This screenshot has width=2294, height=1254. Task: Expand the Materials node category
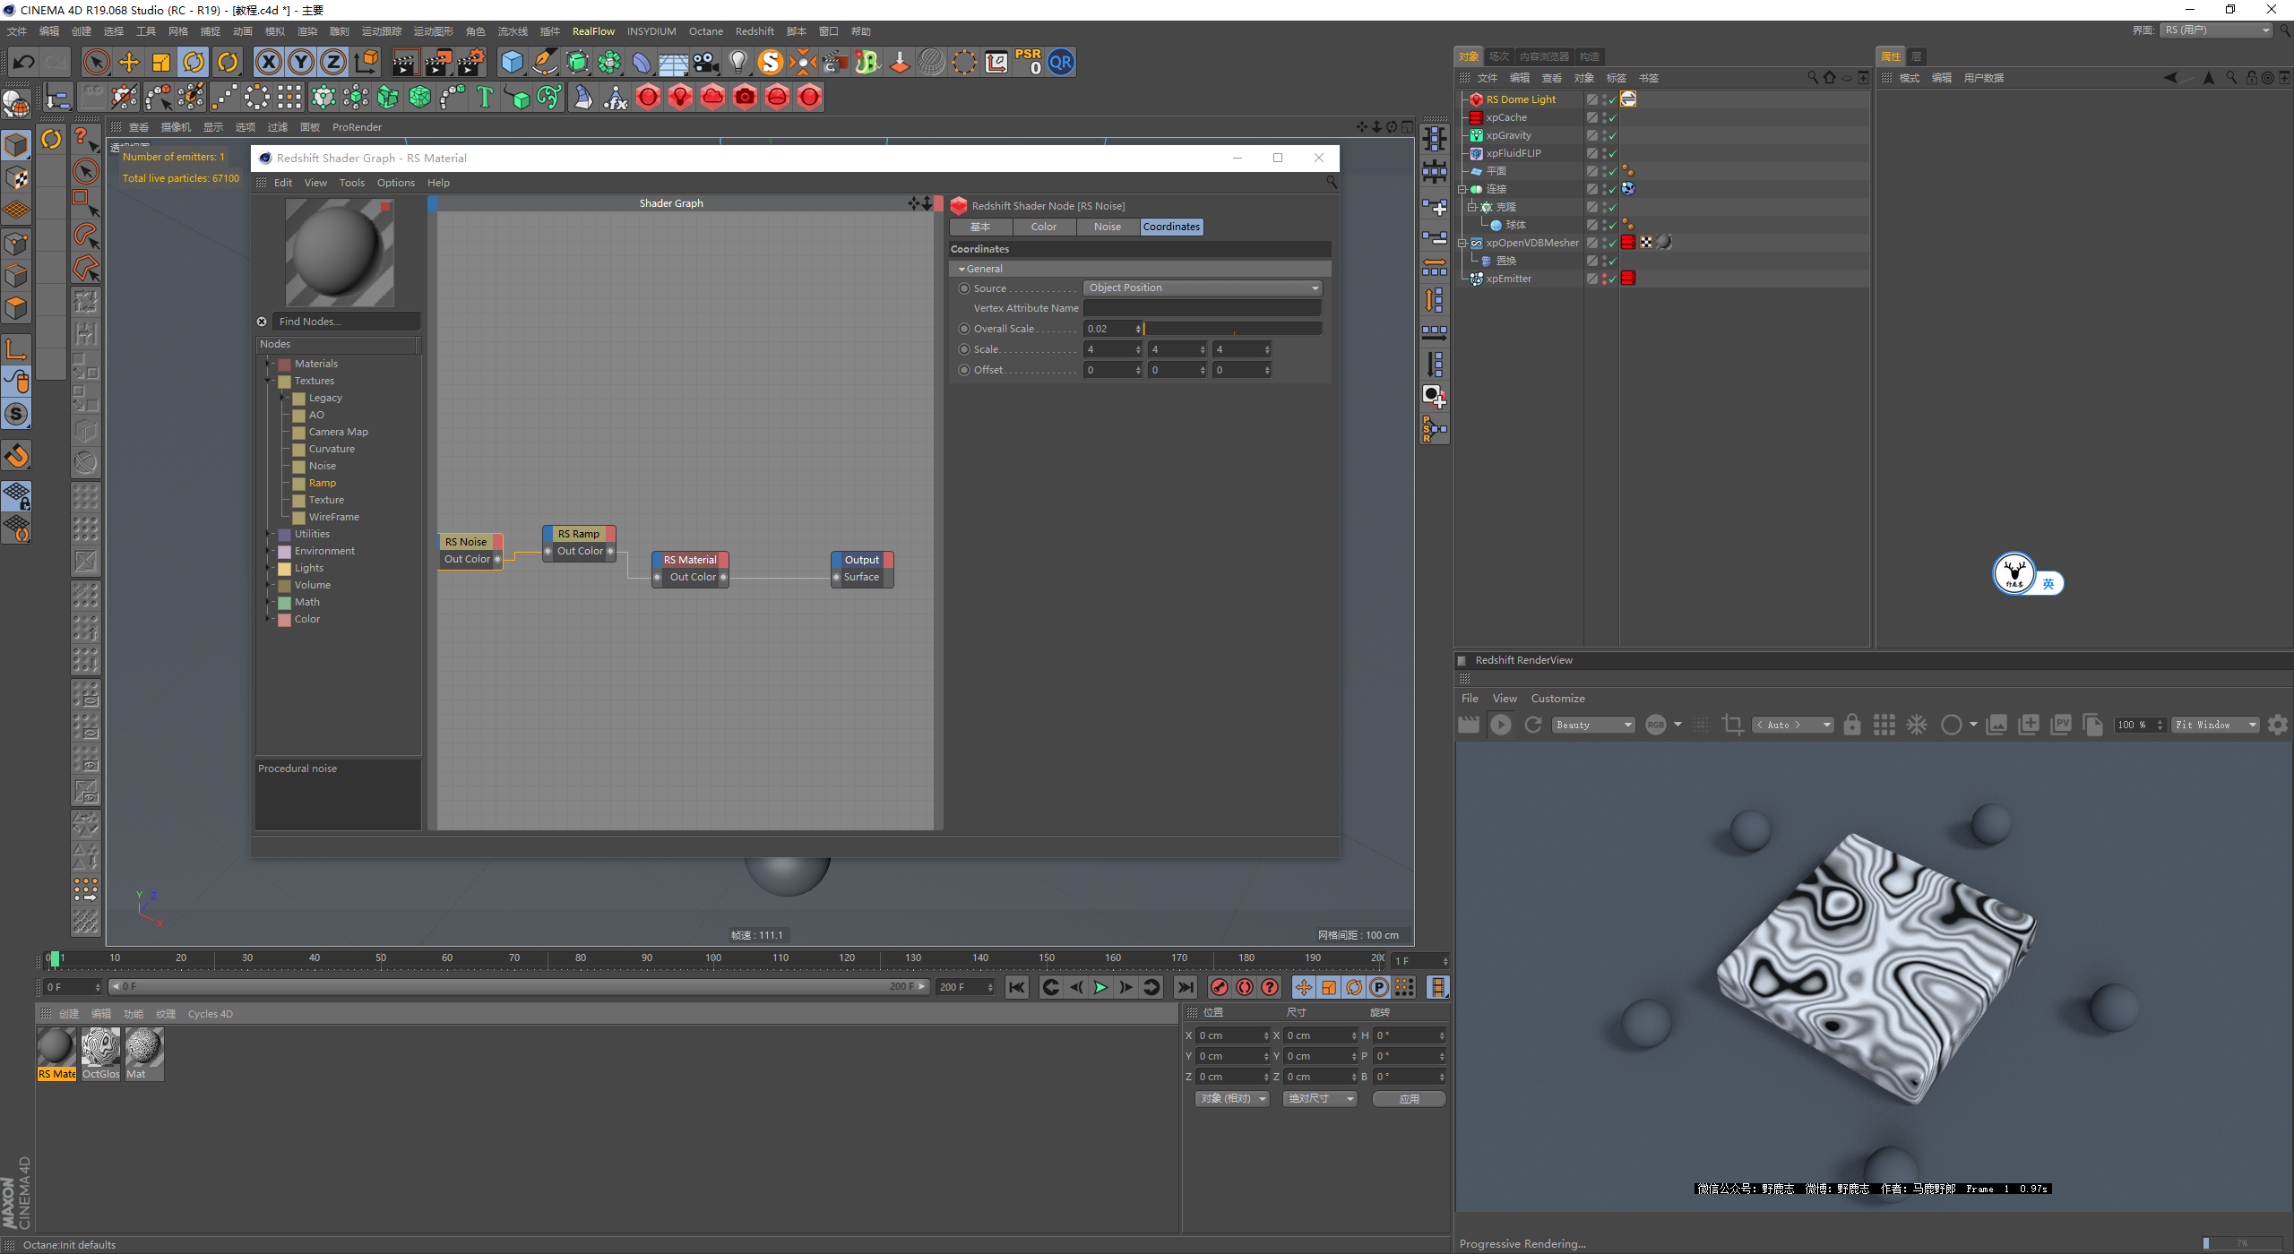coord(268,364)
